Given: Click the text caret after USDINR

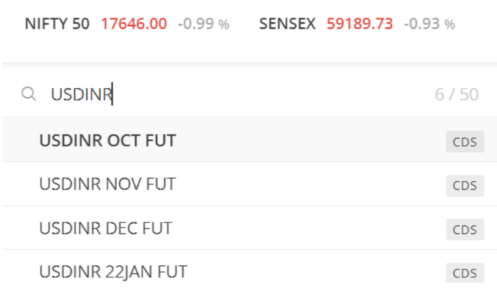Looking at the screenshot, I should (x=112, y=94).
